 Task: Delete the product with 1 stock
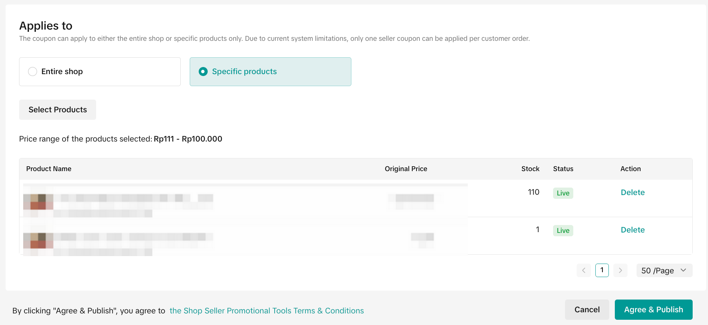click(632, 230)
